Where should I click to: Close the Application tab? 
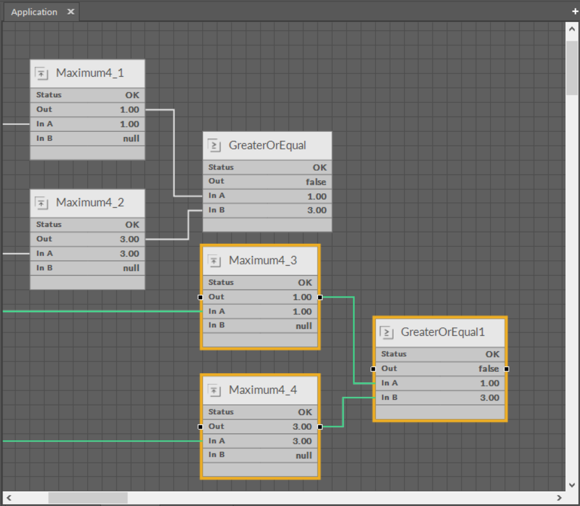(71, 12)
